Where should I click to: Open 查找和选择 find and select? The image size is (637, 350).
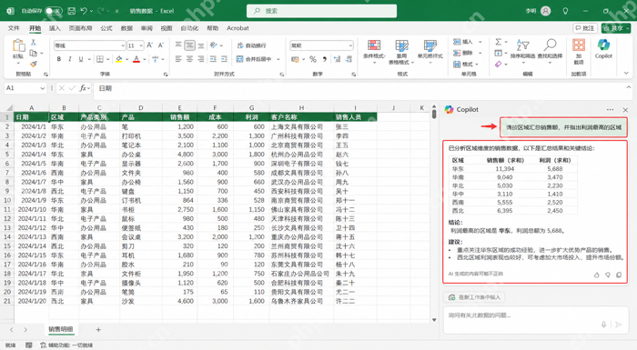(x=550, y=51)
